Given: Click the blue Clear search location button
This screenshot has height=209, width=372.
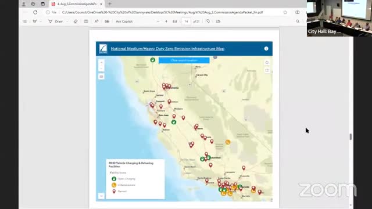Looking at the screenshot, I should click(184, 60).
